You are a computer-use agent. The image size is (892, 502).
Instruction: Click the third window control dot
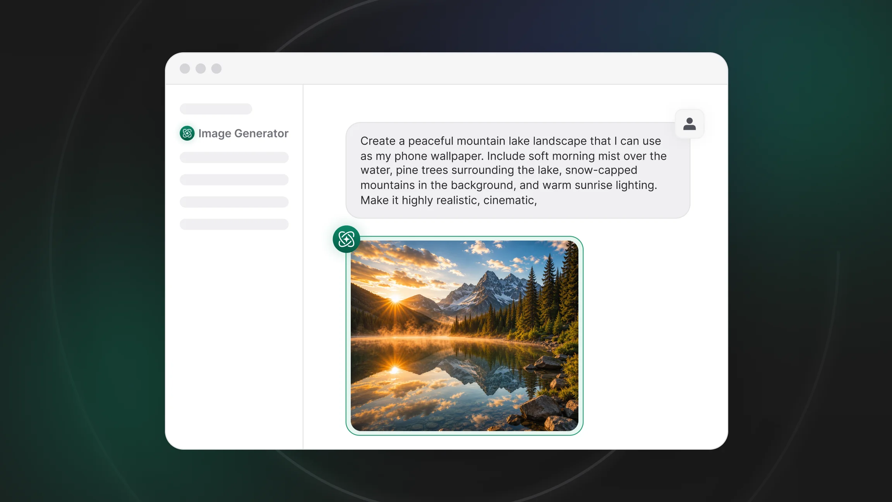click(216, 69)
